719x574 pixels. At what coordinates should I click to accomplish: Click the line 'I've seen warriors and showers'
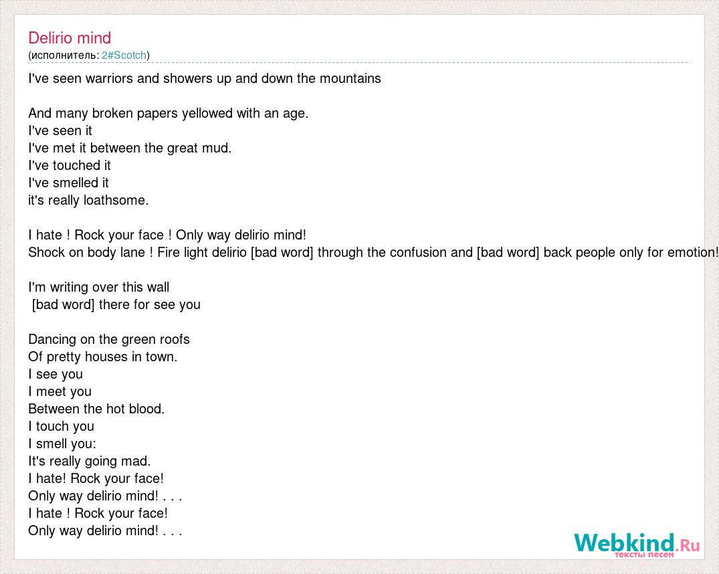[205, 79]
